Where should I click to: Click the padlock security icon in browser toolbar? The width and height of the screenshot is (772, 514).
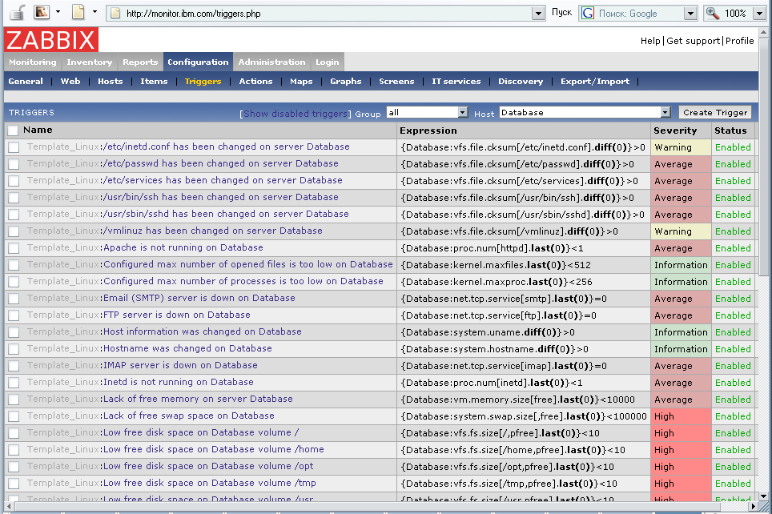click(x=16, y=12)
